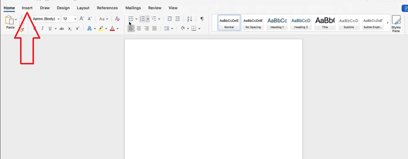The image size is (408, 159).
Task: Click the Decrease Indent icon
Action: point(170,19)
